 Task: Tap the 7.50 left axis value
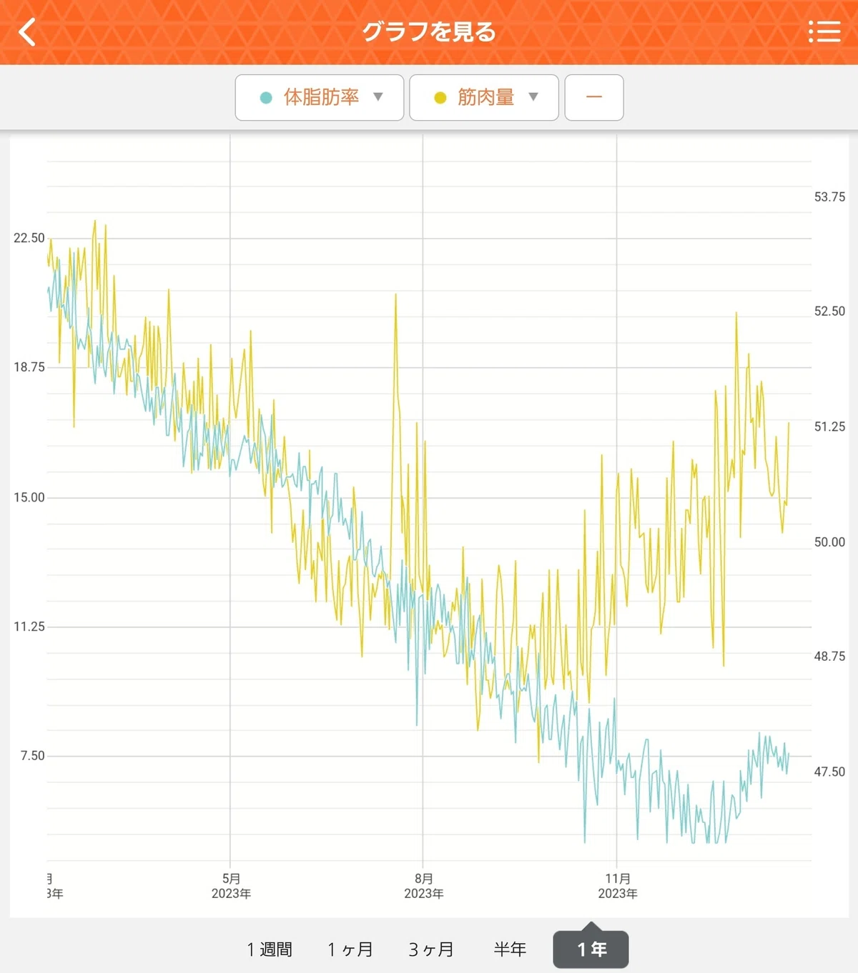tap(32, 756)
